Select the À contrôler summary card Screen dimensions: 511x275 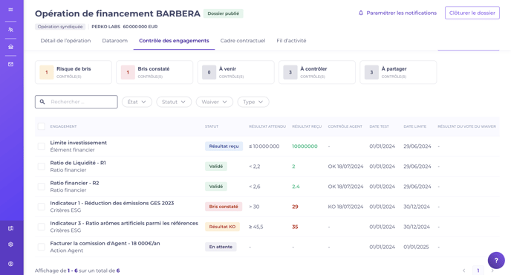(x=317, y=72)
